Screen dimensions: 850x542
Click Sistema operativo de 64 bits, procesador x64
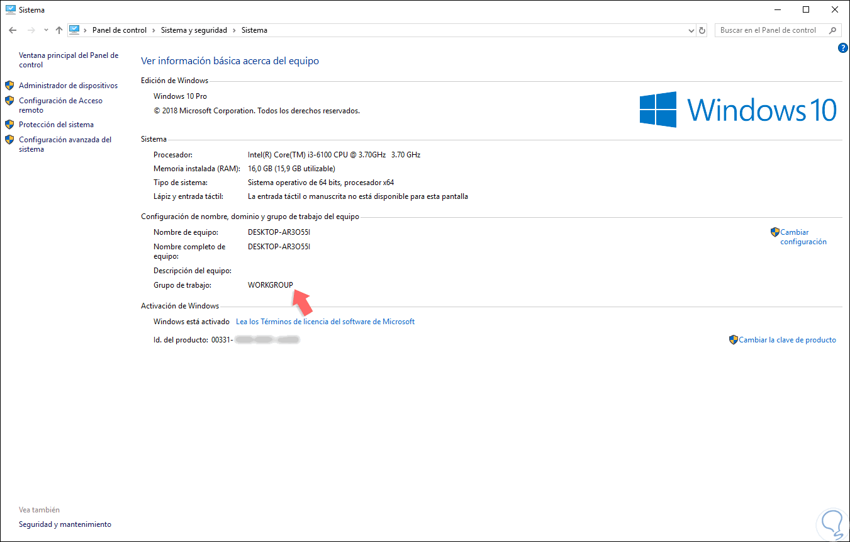[x=321, y=183]
